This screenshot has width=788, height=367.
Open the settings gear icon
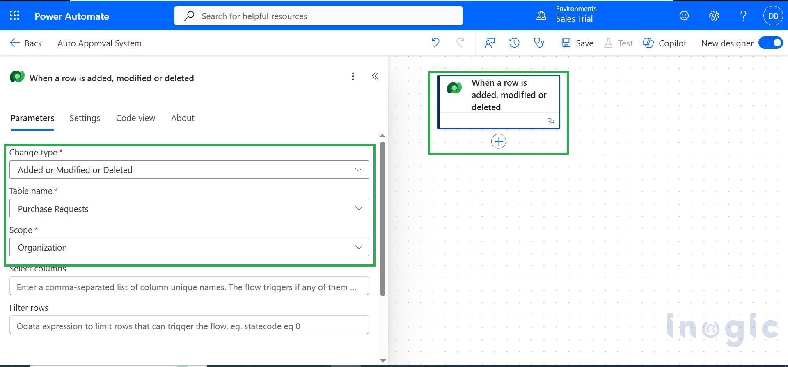point(714,16)
